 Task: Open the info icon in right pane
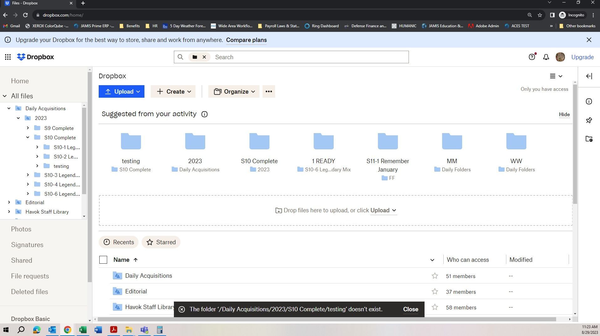coord(589,101)
